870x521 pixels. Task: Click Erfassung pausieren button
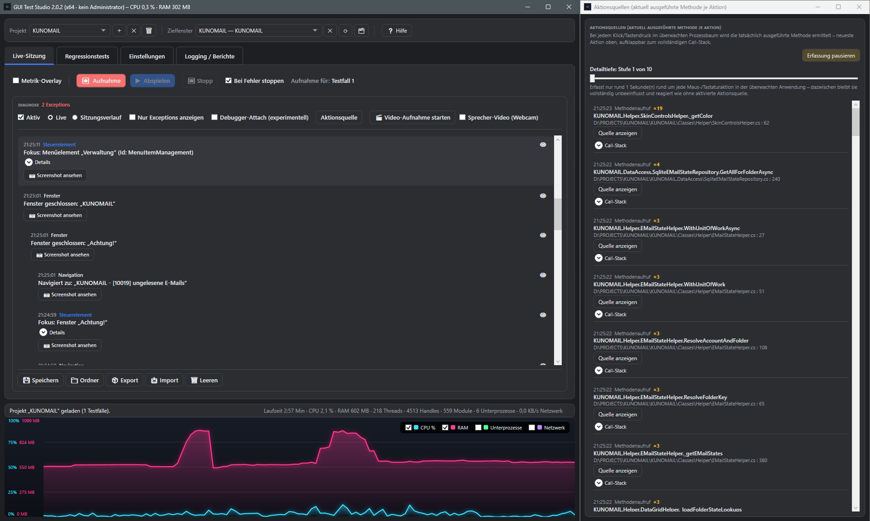click(x=831, y=56)
